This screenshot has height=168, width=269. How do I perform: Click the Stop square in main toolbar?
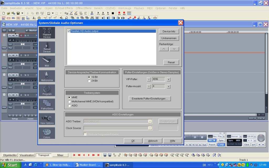(113, 13)
